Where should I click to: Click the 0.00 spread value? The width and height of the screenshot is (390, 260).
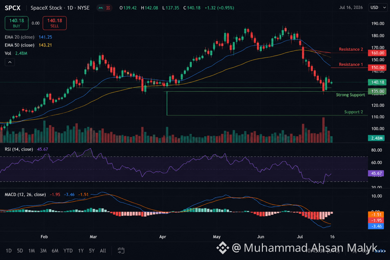tap(36, 23)
